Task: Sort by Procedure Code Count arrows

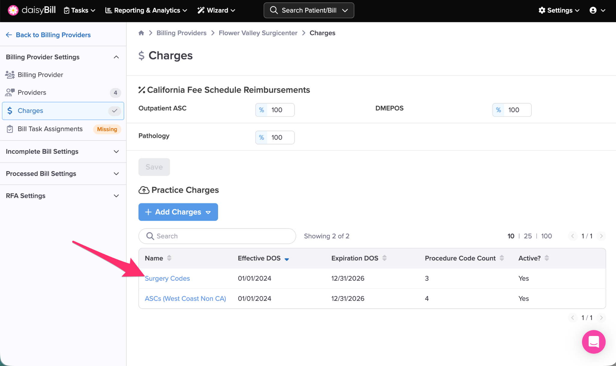Action: (502, 258)
